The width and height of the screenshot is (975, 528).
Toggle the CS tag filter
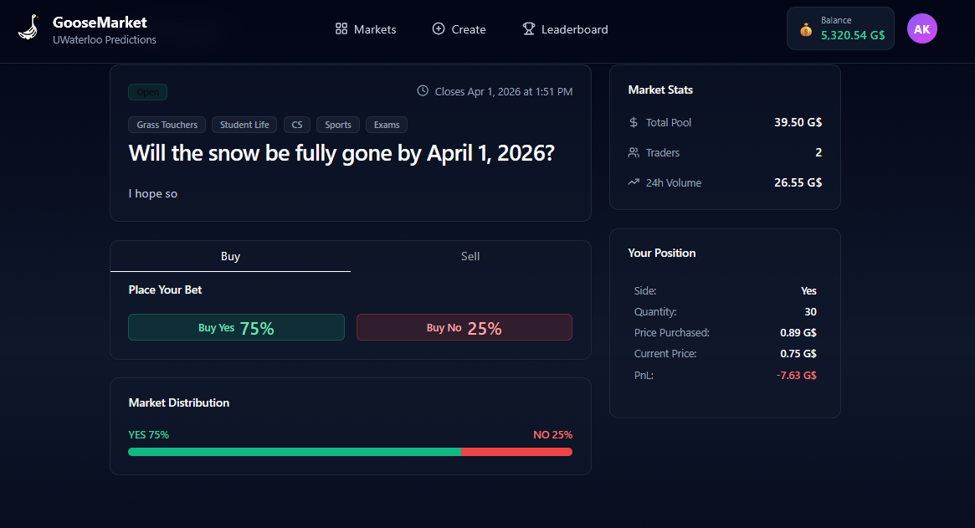(296, 124)
